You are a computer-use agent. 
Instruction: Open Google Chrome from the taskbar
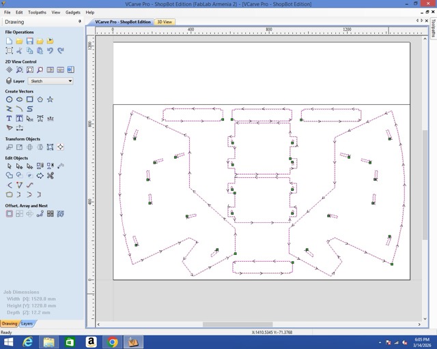click(112, 342)
